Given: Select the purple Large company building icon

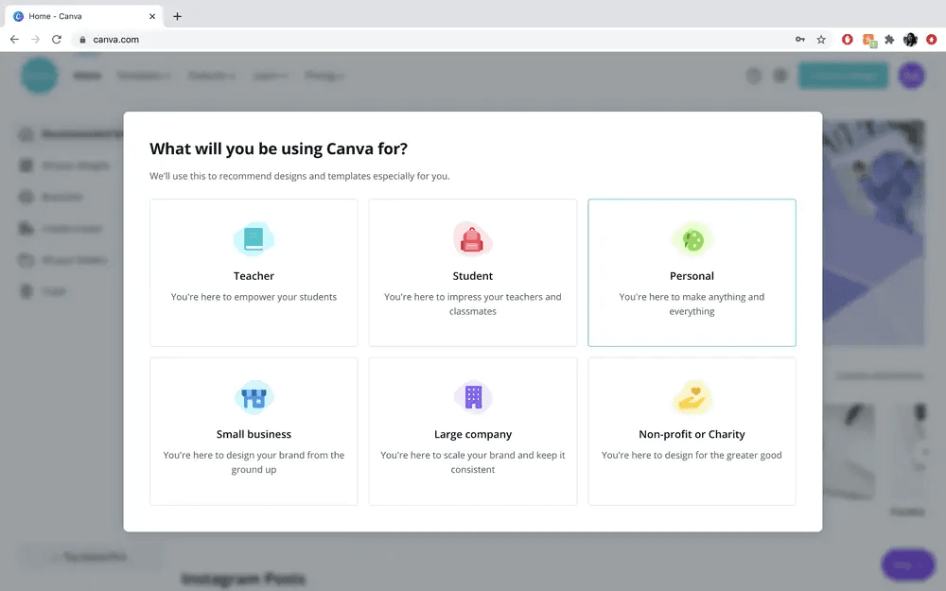Looking at the screenshot, I should click(473, 397).
